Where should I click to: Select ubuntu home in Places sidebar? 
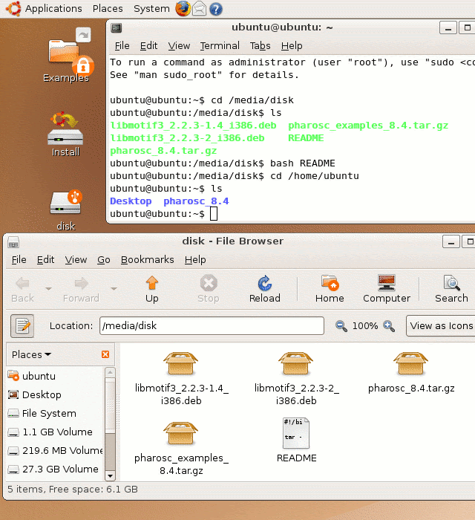pos(56,376)
